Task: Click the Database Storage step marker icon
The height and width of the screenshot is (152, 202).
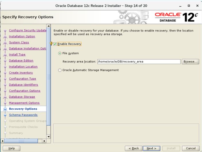Action: pyautogui.click(x=5, y=97)
